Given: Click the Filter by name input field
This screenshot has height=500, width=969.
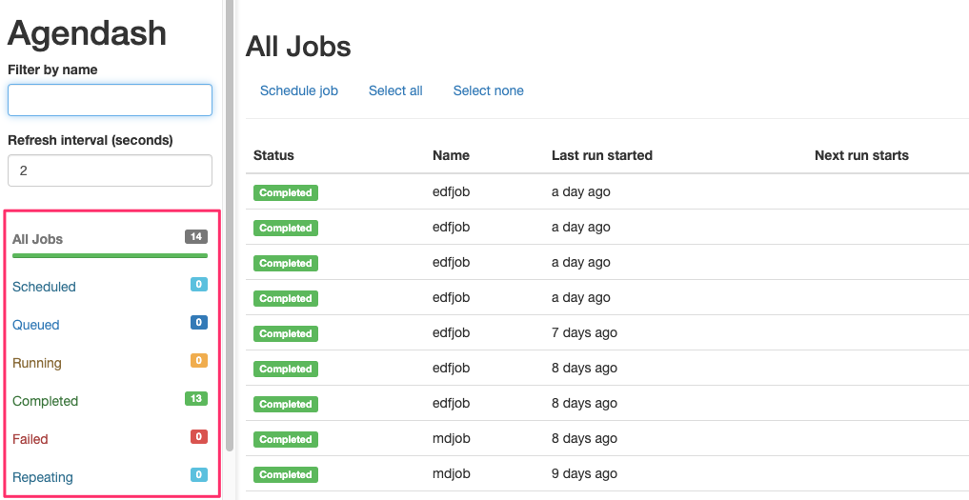Looking at the screenshot, I should (110, 100).
